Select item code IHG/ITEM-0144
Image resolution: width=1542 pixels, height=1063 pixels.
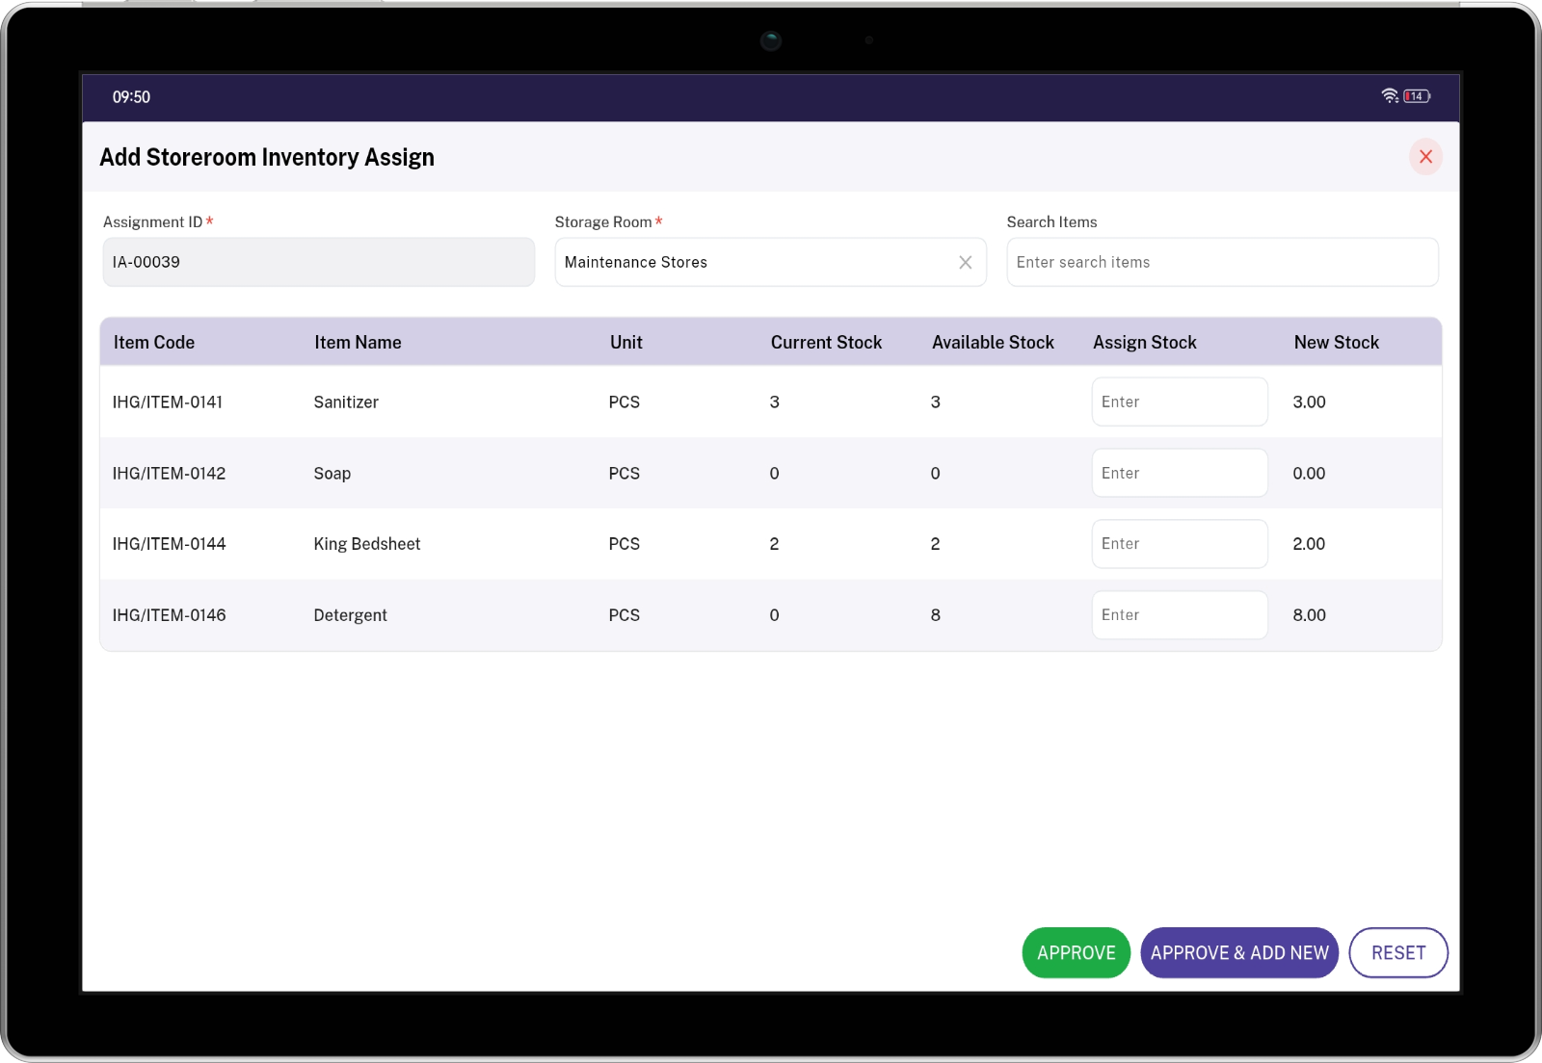click(169, 544)
